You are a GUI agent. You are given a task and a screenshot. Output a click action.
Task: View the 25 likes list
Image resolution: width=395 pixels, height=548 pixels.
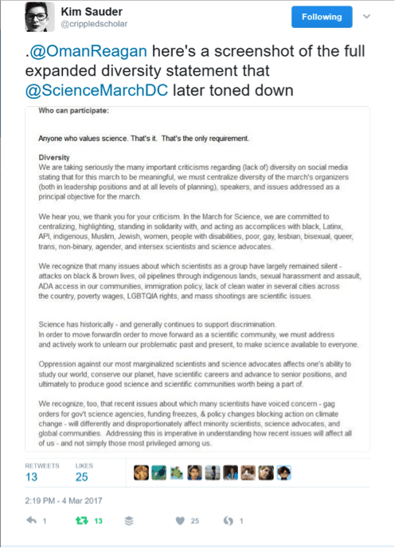click(84, 472)
